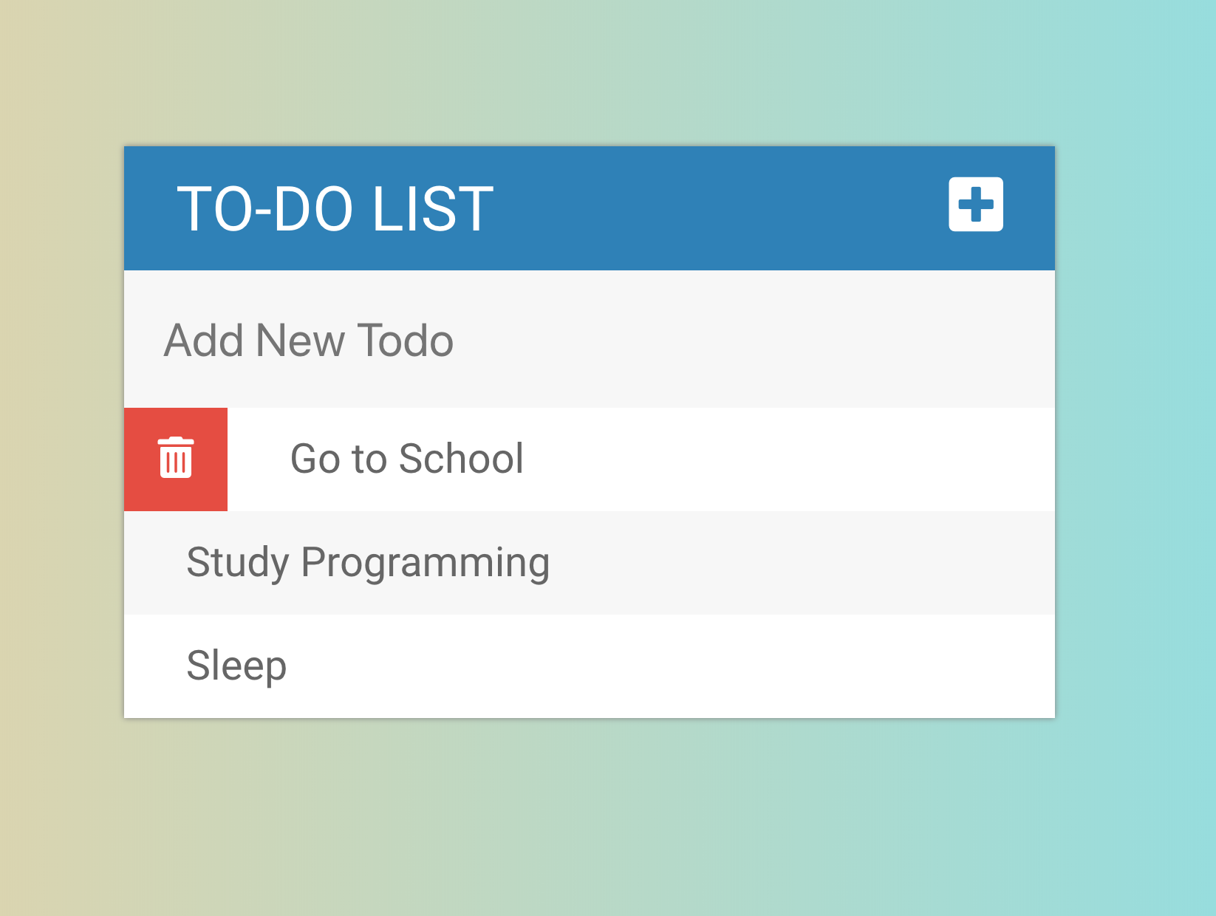Click the "Go to School" text
This screenshot has height=916, width=1216.
407,459
